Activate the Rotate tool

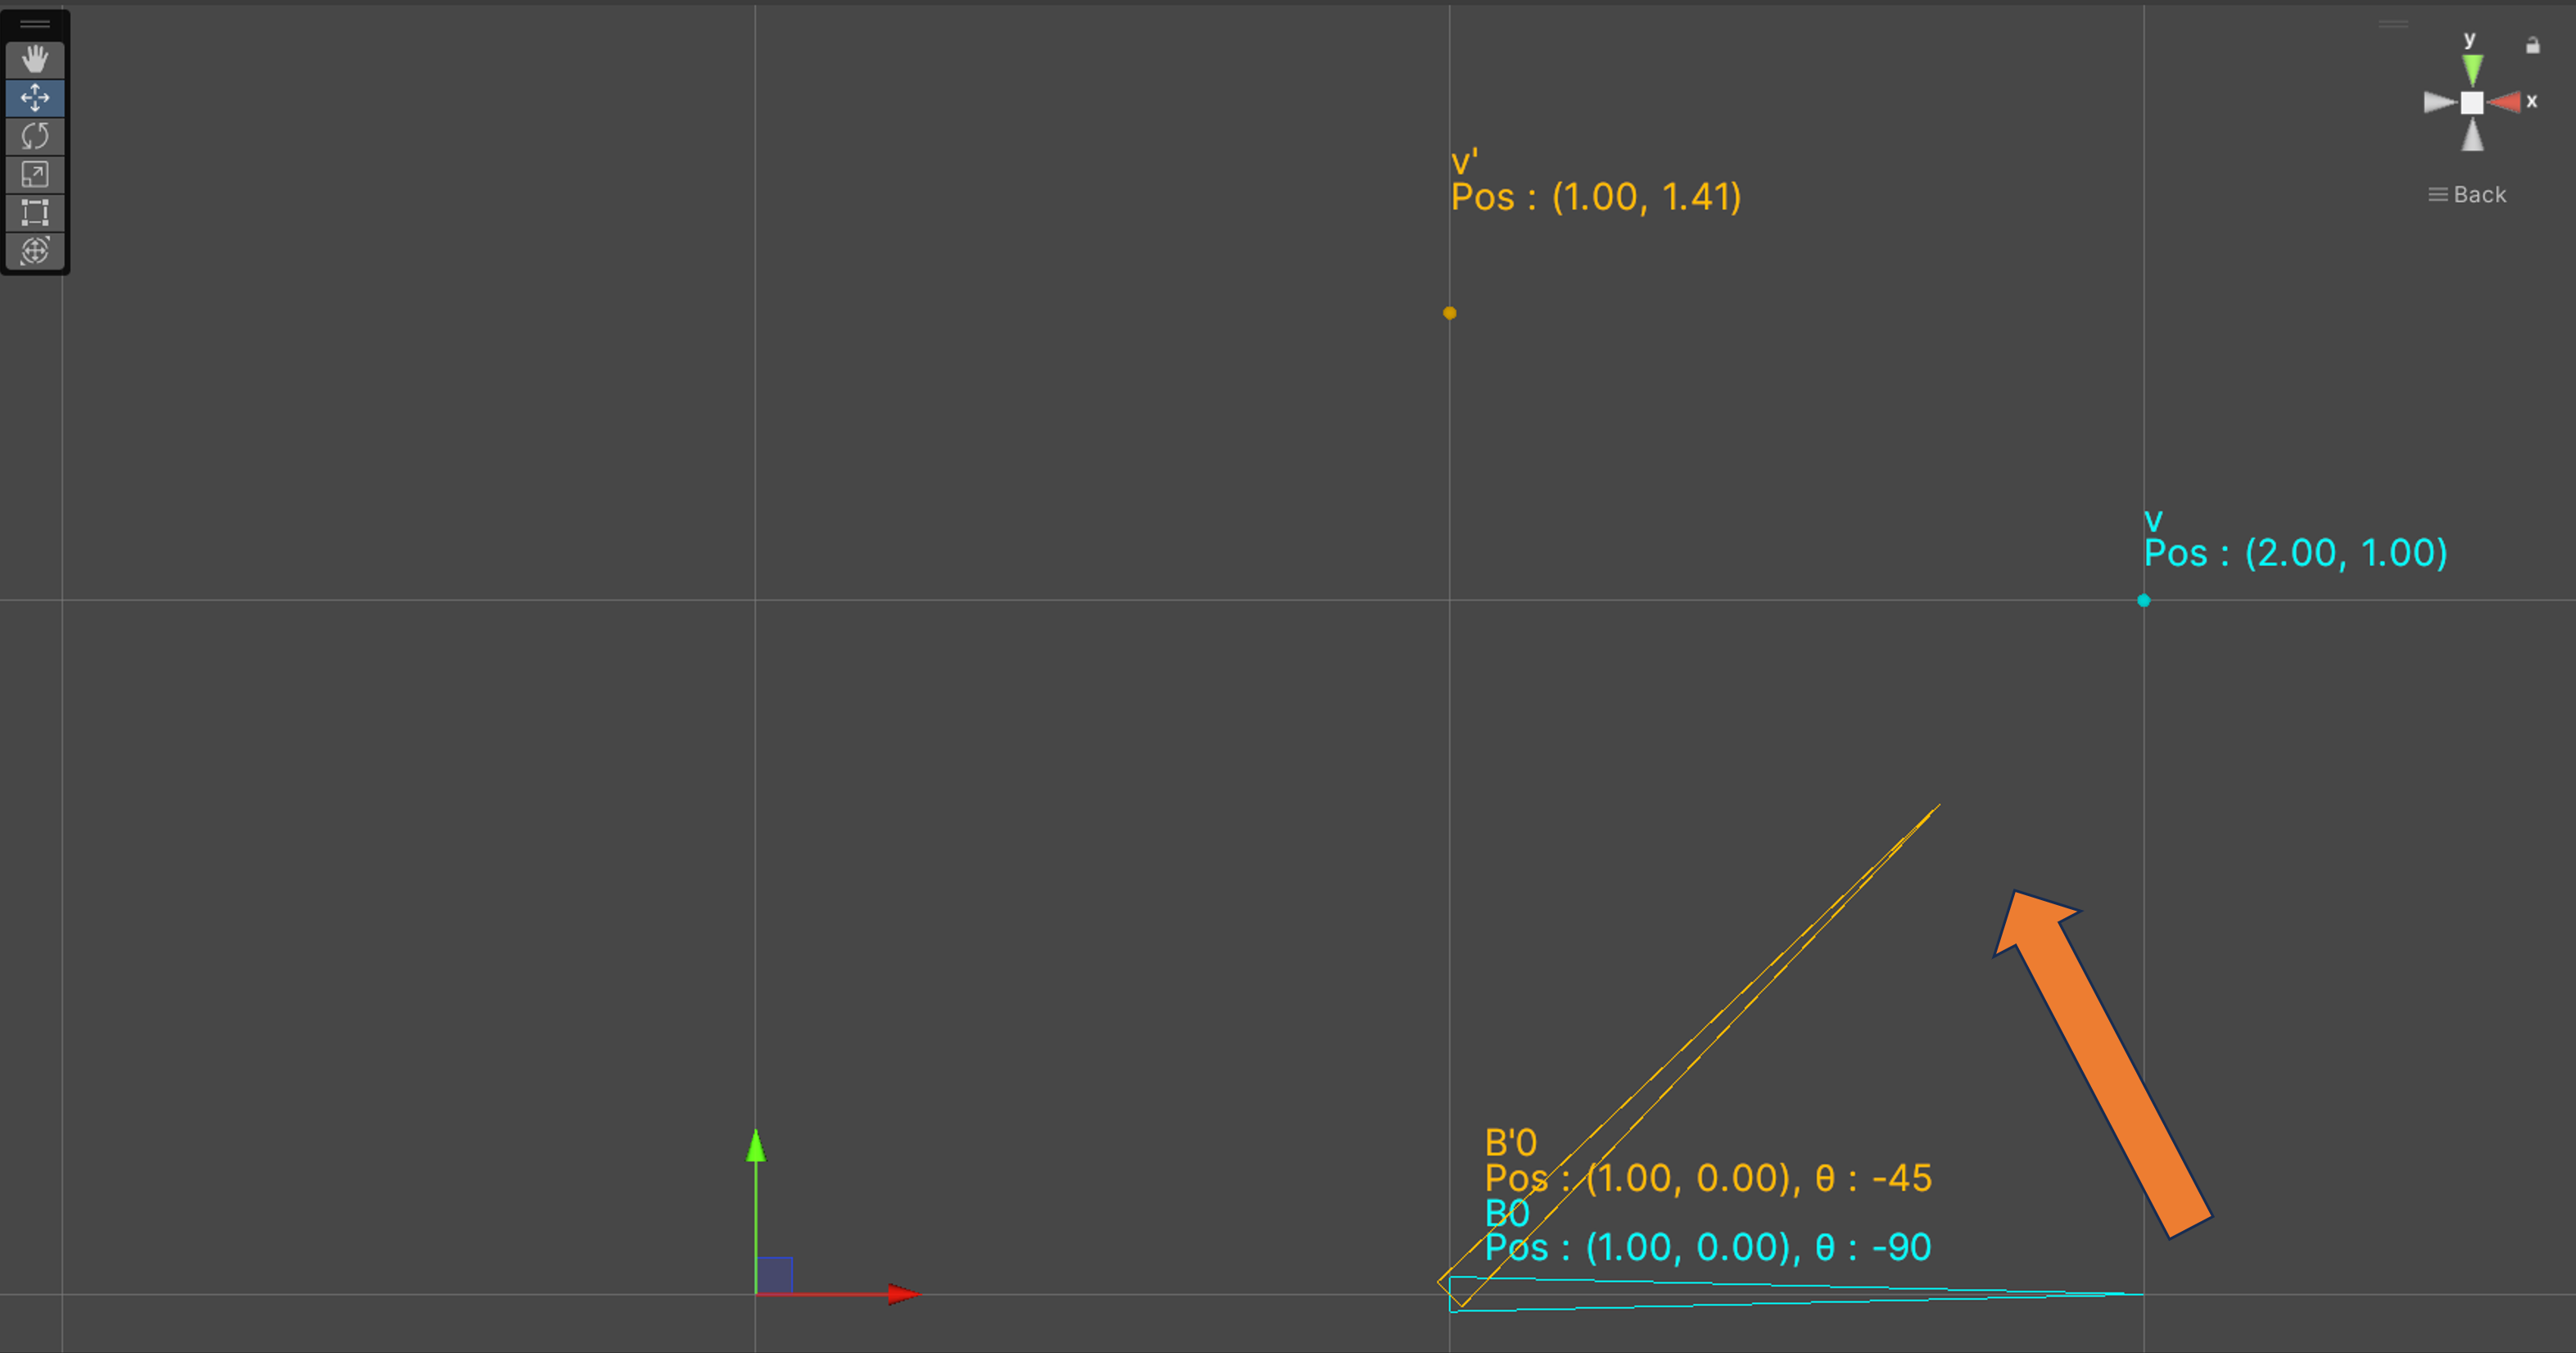point(35,136)
